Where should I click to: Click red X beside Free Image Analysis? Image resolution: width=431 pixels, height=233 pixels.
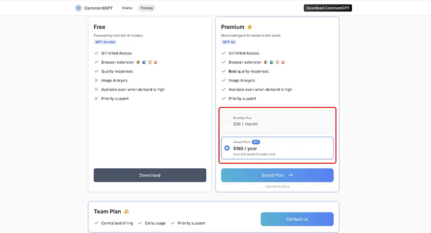coord(96,80)
